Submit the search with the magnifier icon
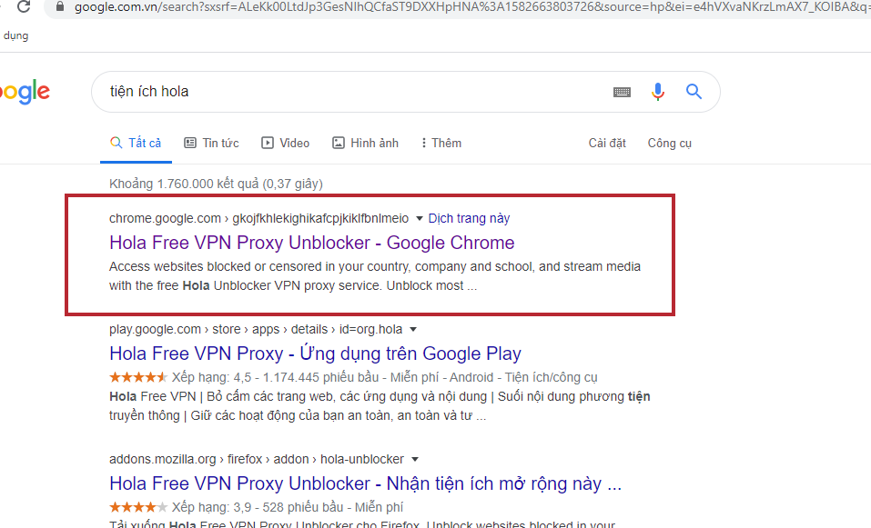This screenshot has width=871, height=528. (694, 91)
